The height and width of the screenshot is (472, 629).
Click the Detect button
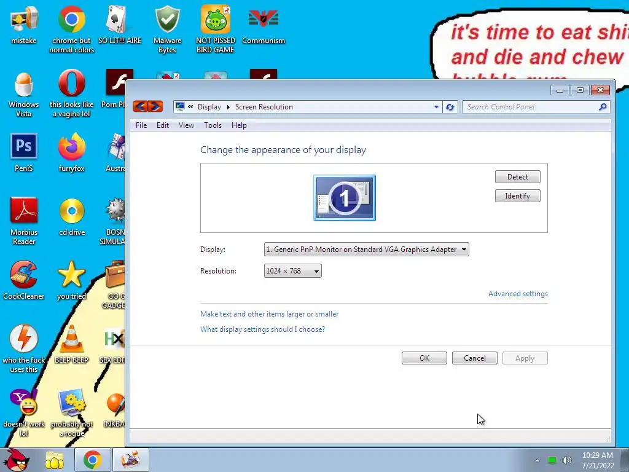[517, 176]
